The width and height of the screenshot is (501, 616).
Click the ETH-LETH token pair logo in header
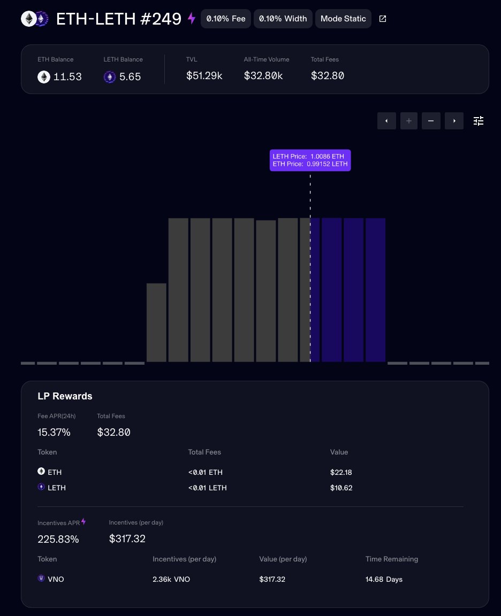coord(35,19)
